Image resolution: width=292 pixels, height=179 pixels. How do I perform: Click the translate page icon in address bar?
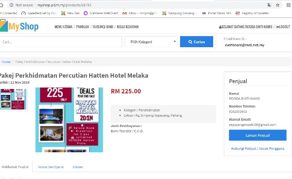pyautogui.click(x=269, y=5)
